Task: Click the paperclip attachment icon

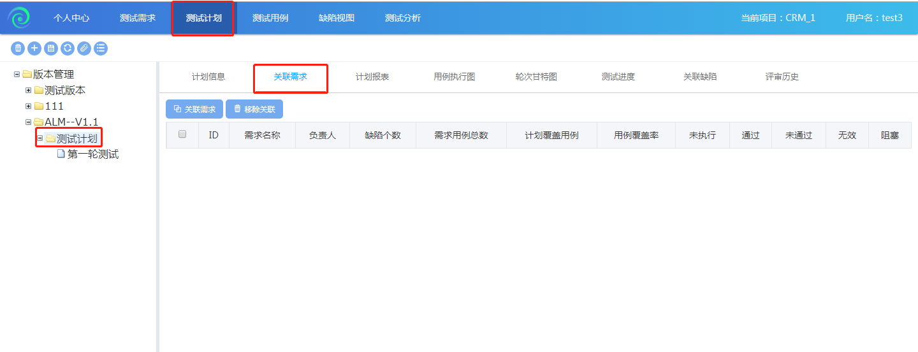Action: coord(84,48)
